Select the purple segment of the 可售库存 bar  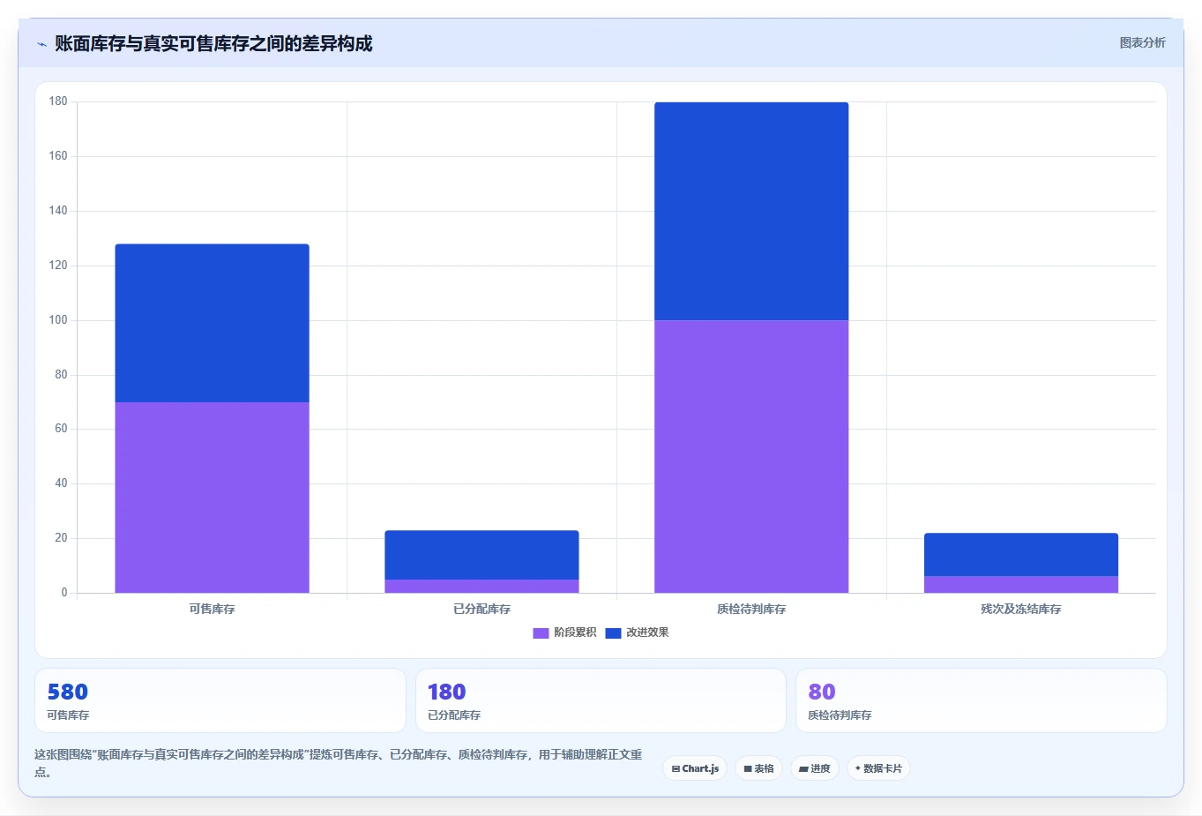[212, 498]
